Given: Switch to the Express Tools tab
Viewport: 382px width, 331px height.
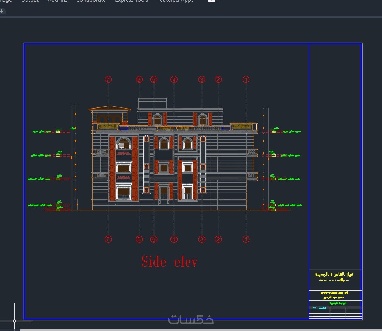Looking at the screenshot, I should pyautogui.click(x=131, y=1).
